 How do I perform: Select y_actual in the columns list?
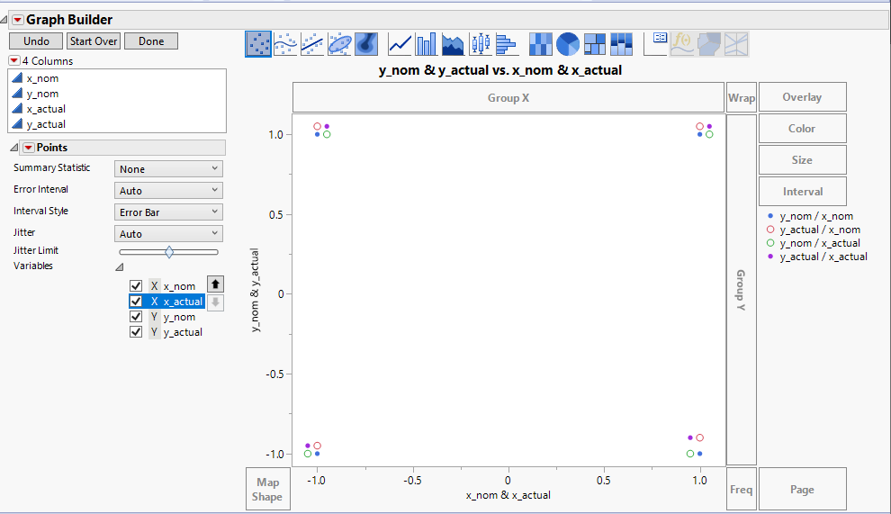tap(46, 124)
